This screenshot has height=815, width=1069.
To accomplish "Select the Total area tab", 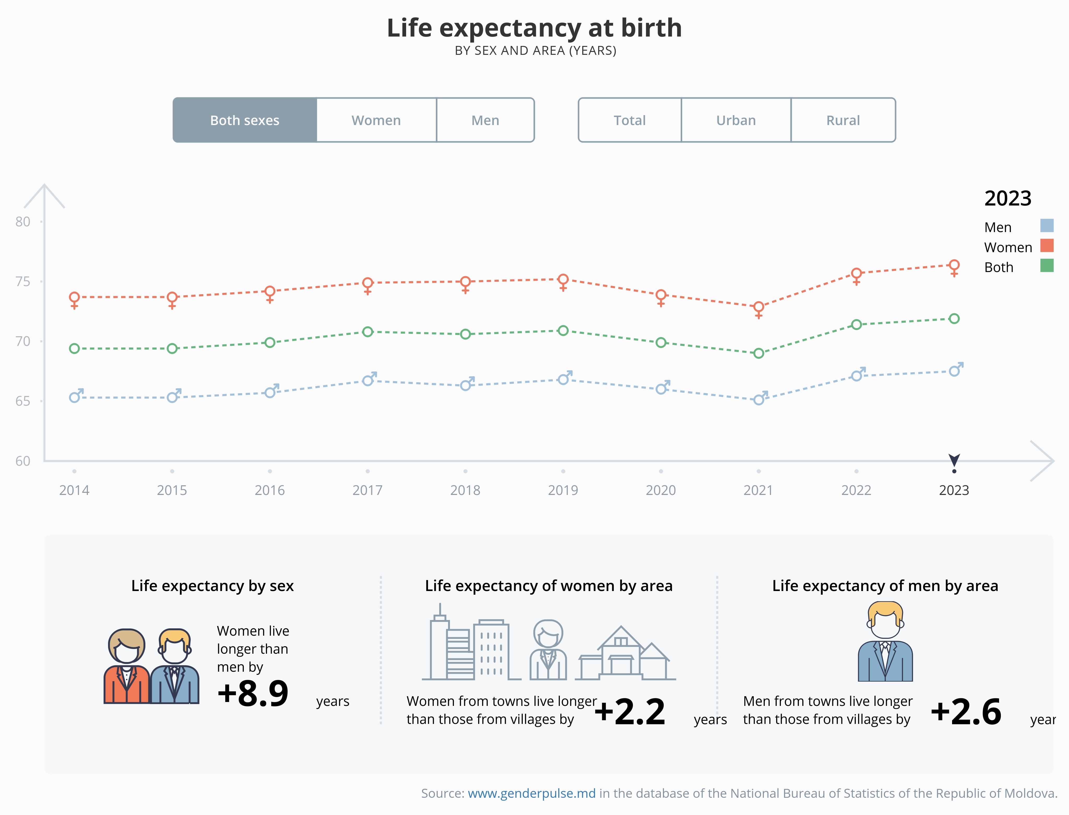I will pyautogui.click(x=629, y=120).
